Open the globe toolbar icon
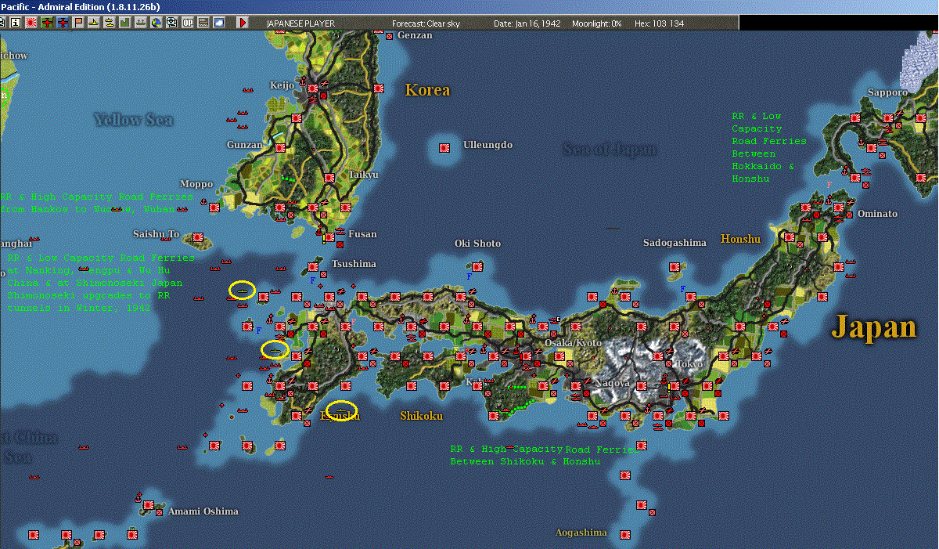The height and width of the screenshot is (549, 939). 156,23
